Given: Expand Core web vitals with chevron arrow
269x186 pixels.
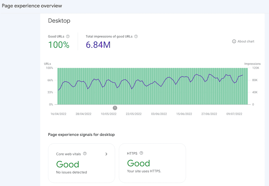Looking at the screenshot, I should (106, 154).
